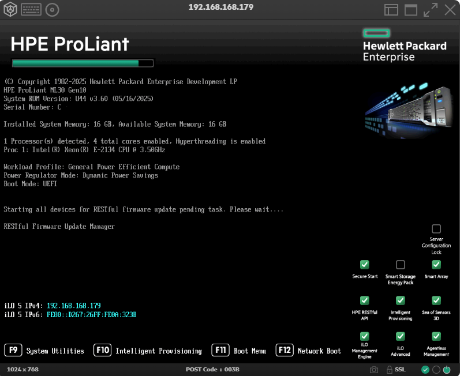Click F10 Intelligent Provisioning key
Image resolution: width=460 pixels, height=376 pixels.
click(102, 350)
